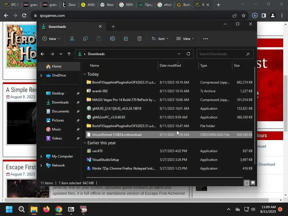Open the Sort dropdown

160,39
